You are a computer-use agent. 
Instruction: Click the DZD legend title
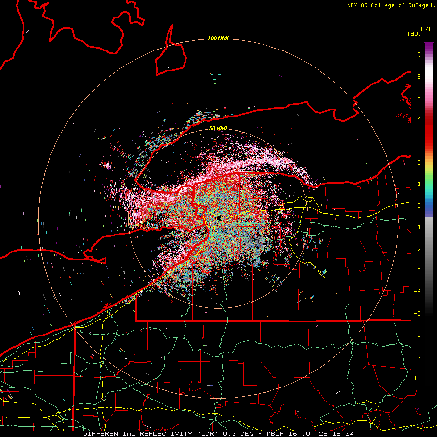(x=427, y=29)
